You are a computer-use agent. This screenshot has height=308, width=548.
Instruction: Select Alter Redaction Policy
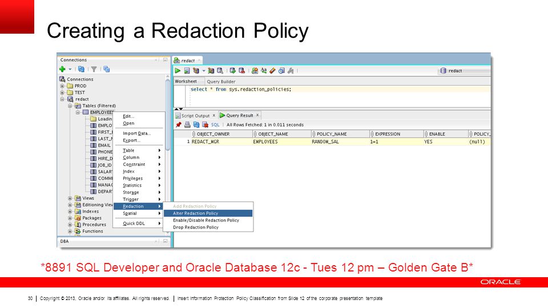[208, 213]
